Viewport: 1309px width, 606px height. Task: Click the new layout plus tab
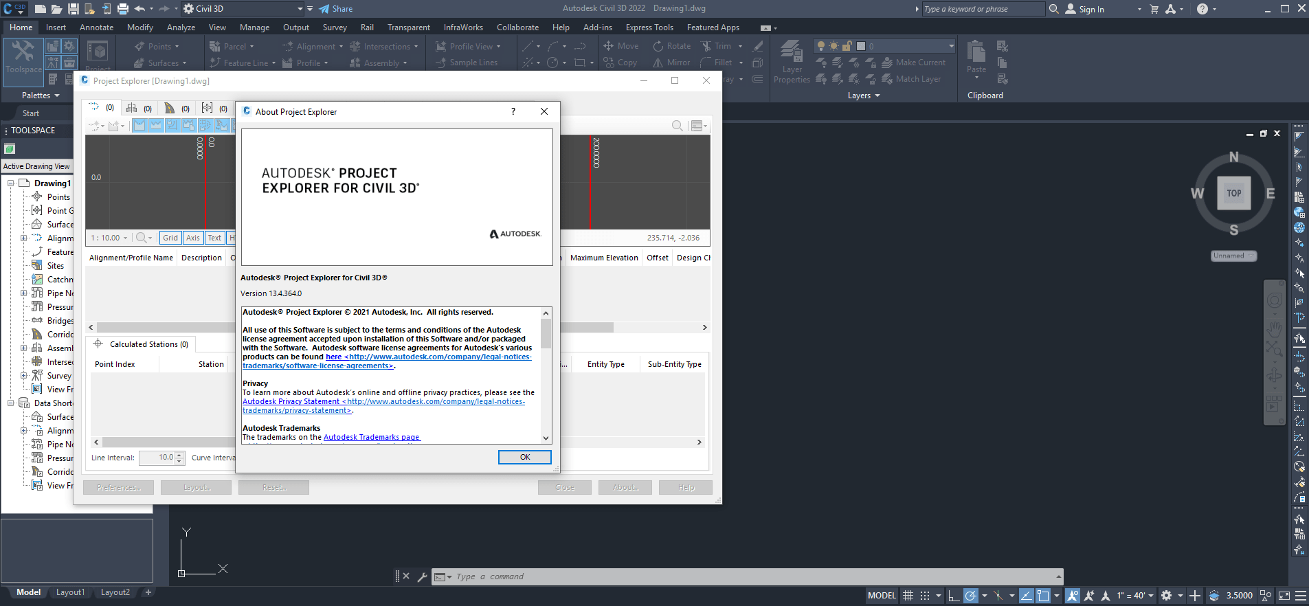pos(148,592)
